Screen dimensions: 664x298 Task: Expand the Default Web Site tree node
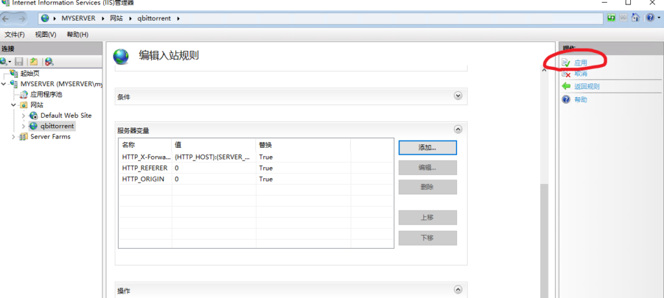point(23,115)
